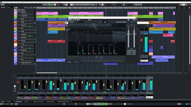Viewport: 191px width, 107px height.
Task: Open lower zone tabs settings gear
Action: point(72,102)
